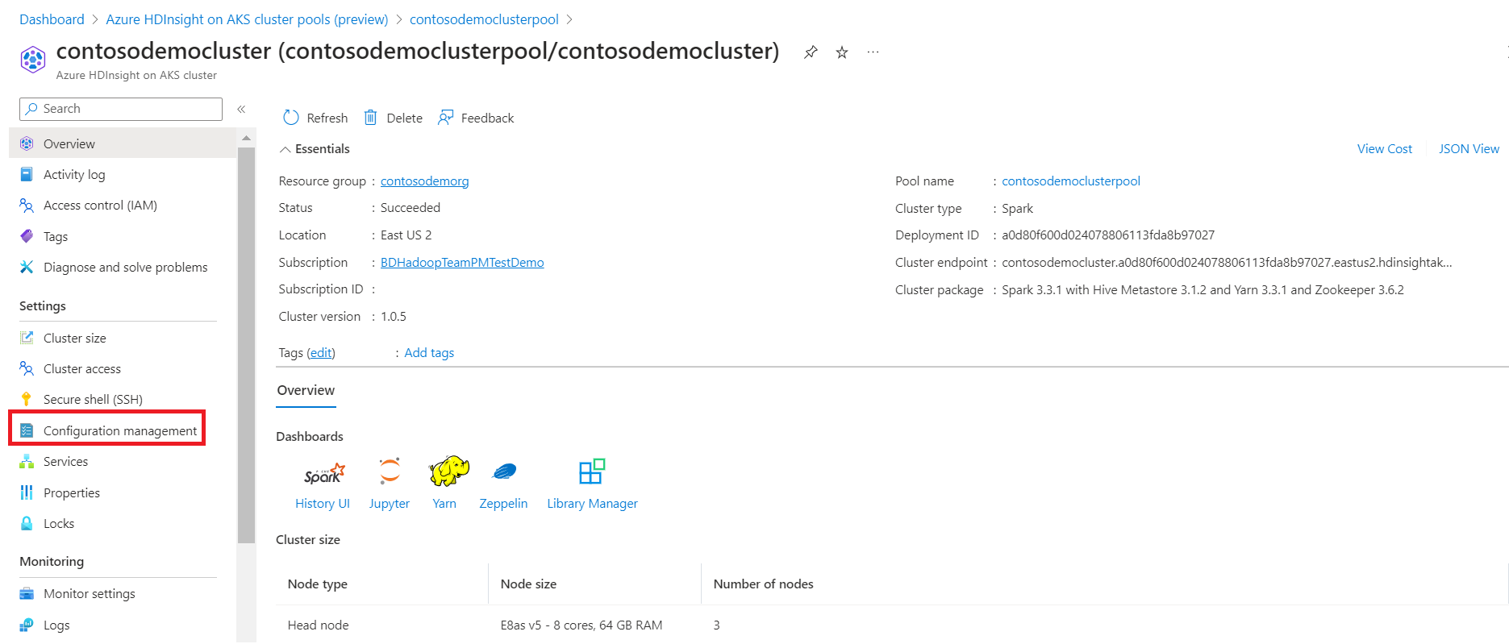The image size is (1509, 644).
Task: Click the Number of nodes column header
Action: pyautogui.click(x=763, y=584)
